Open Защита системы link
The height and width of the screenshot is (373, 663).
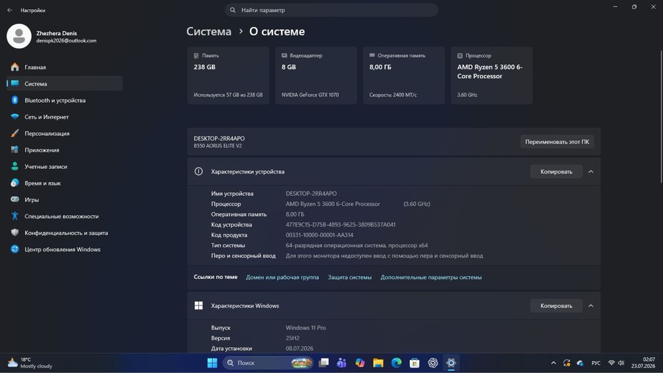coord(349,277)
